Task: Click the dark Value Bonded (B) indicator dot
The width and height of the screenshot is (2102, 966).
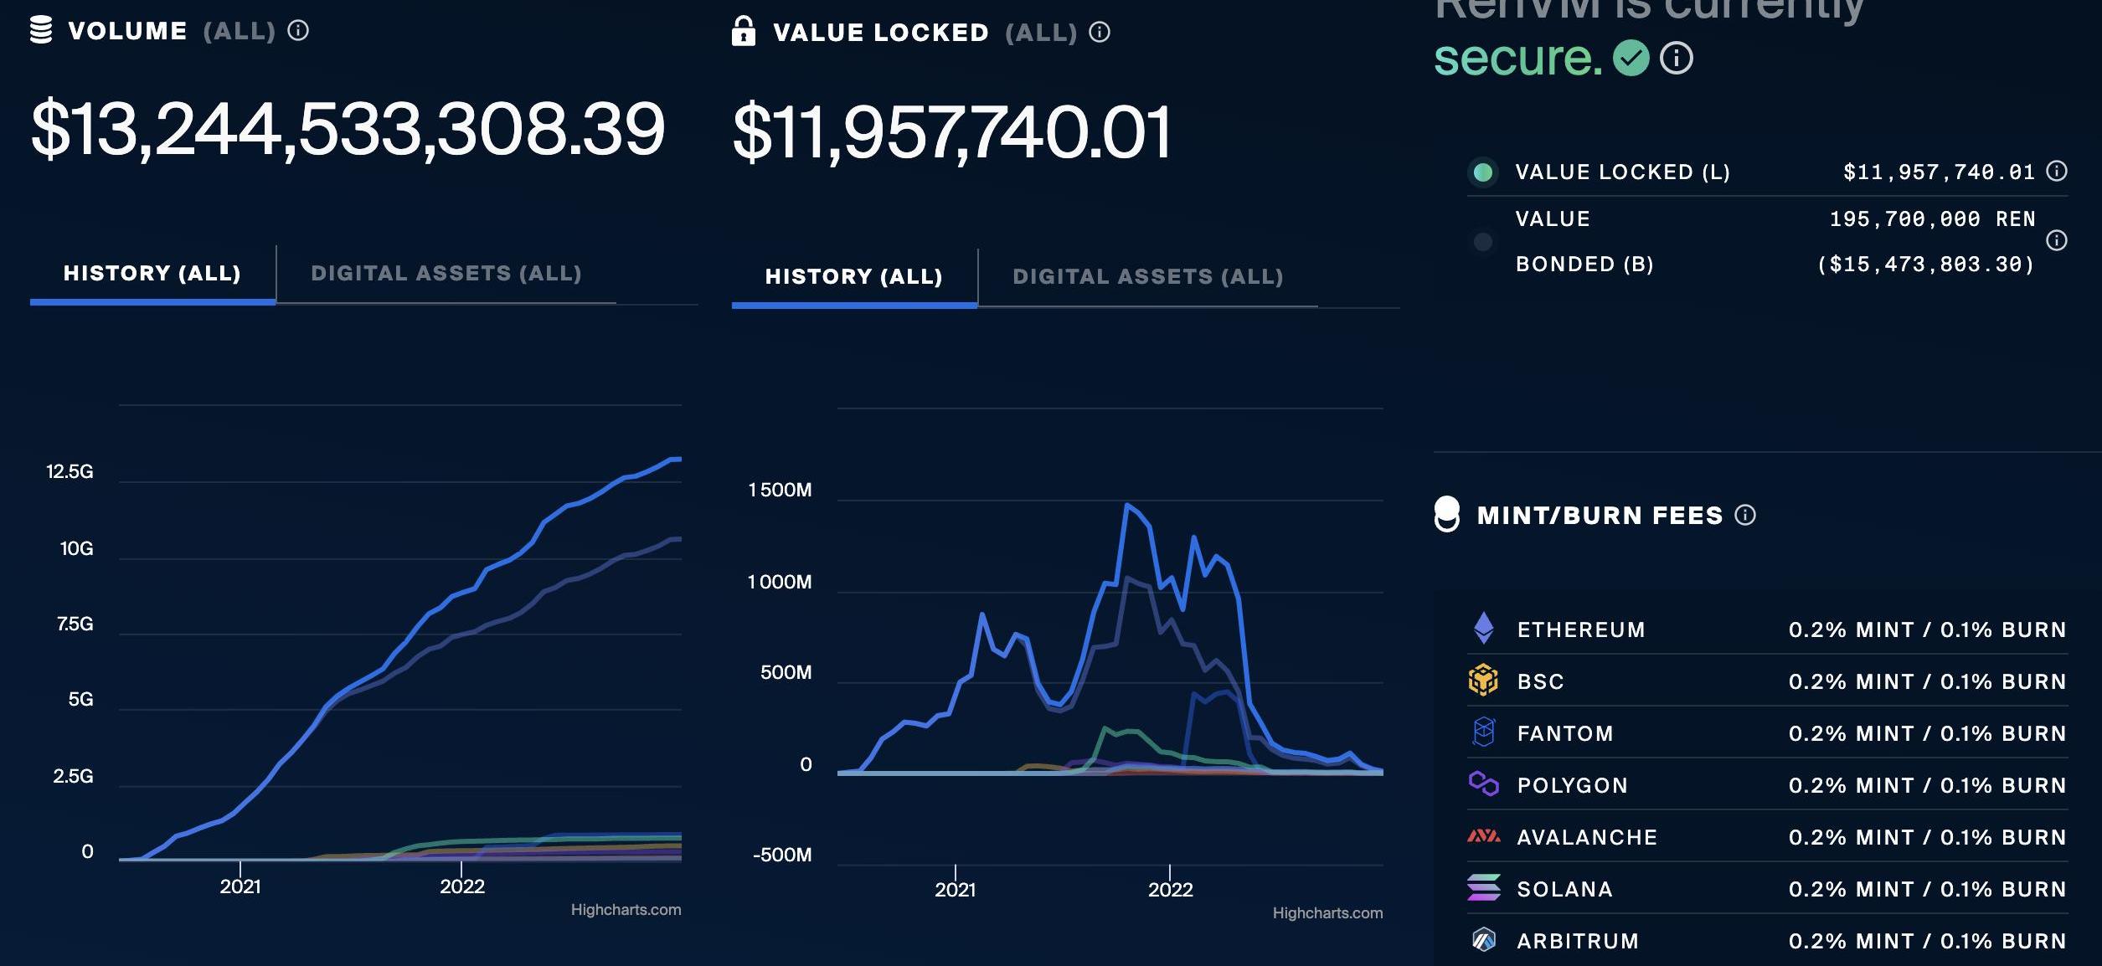Action: 1483,242
